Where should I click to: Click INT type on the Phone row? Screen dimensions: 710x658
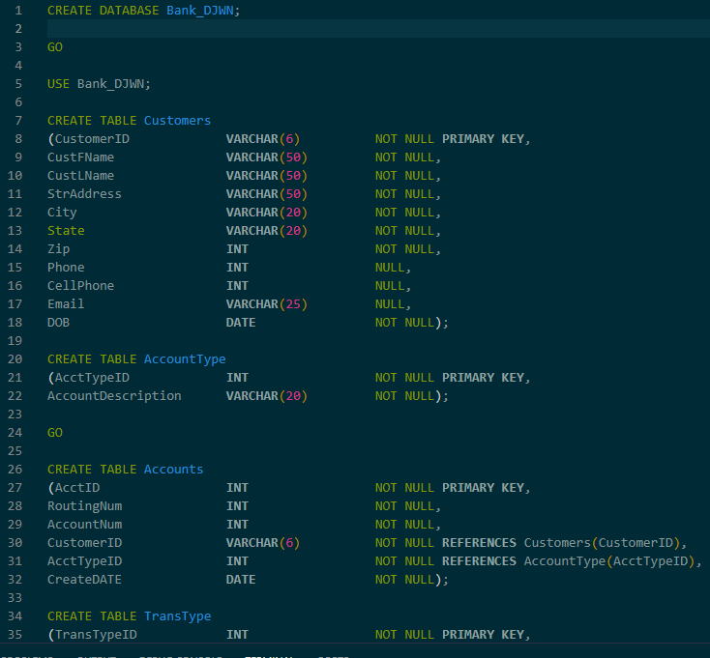[237, 268]
